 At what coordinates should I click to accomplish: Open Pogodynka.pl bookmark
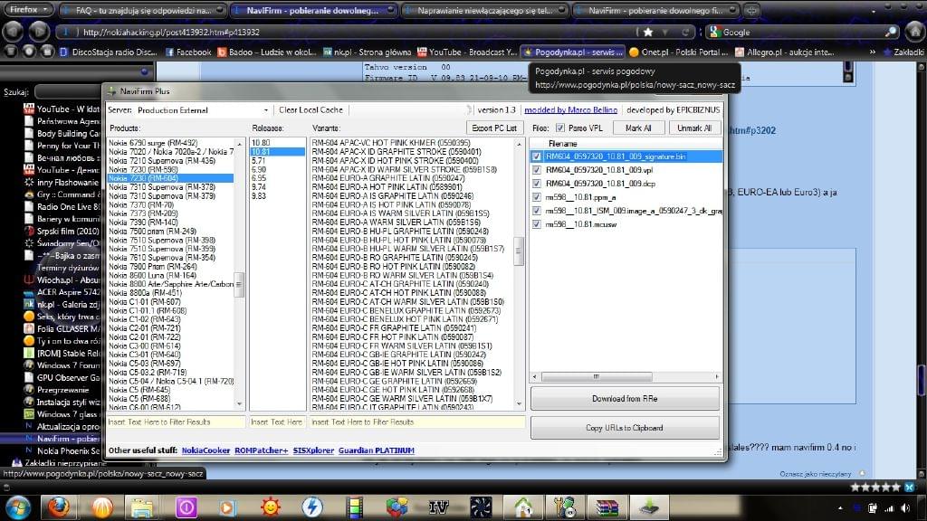pos(572,52)
